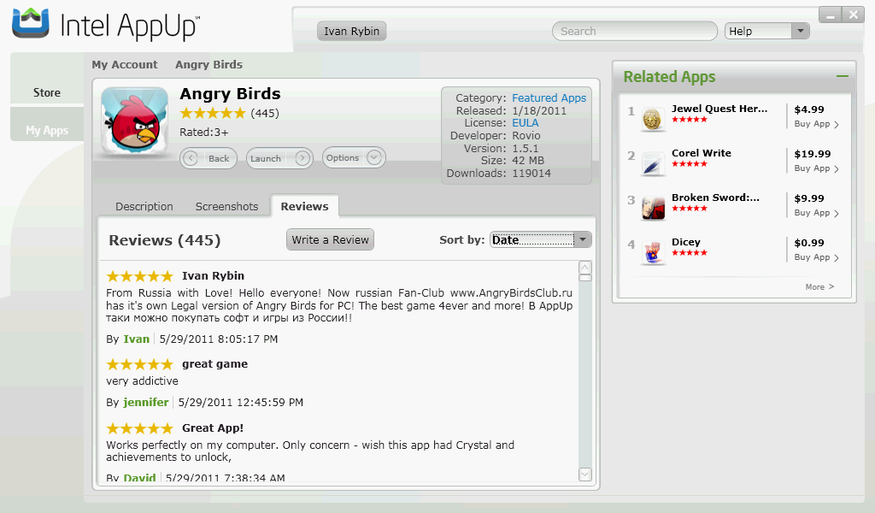Click the Launch arrow circle icon
The height and width of the screenshot is (513, 875).
302,158
